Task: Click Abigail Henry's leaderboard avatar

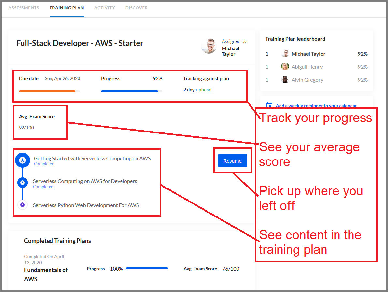Action: (285, 67)
